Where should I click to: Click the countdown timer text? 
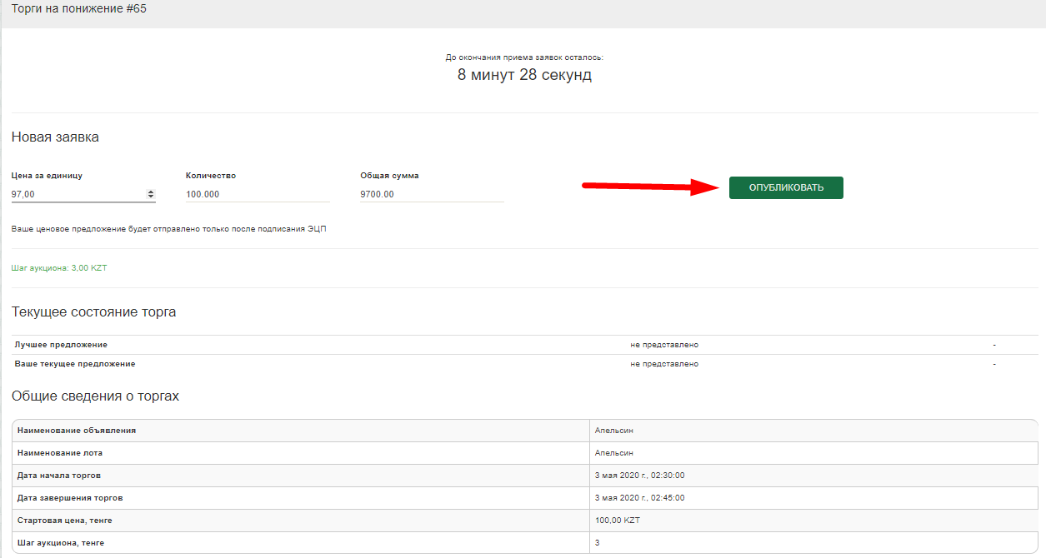524,75
